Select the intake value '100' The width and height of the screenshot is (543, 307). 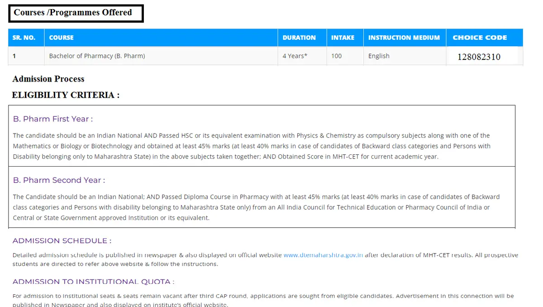337,56
